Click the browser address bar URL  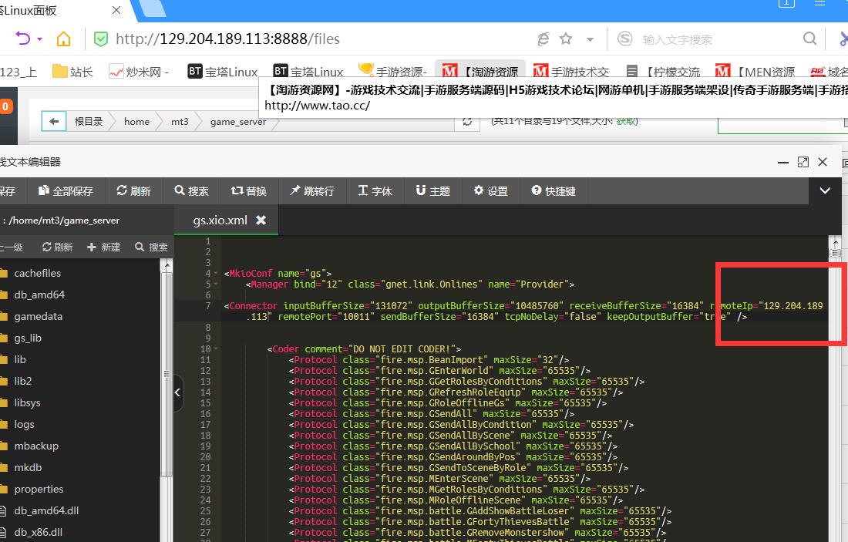coord(227,39)
